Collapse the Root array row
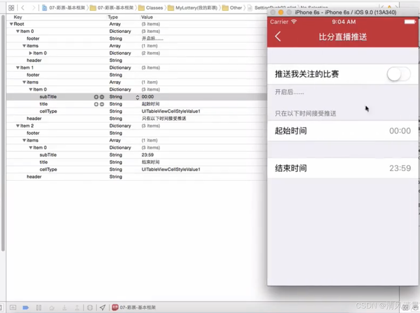Viewport: 420px width, 313px height. 11,24
